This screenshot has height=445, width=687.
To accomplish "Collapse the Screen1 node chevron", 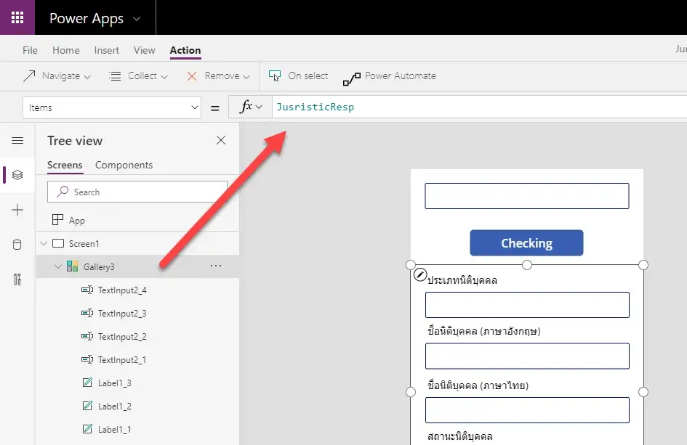I will 44,243.
